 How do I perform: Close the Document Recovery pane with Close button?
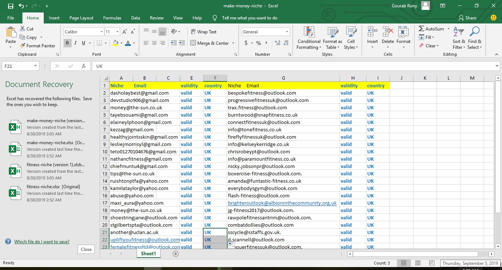86,249
